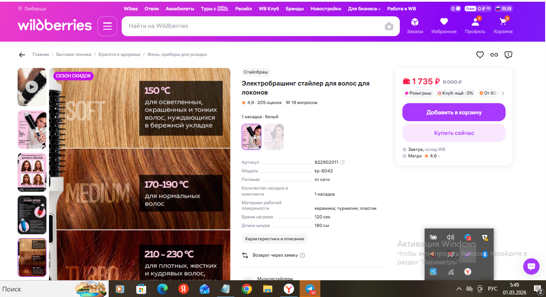
Task: Open purple chat support bubble
Action: coord(531,266)
